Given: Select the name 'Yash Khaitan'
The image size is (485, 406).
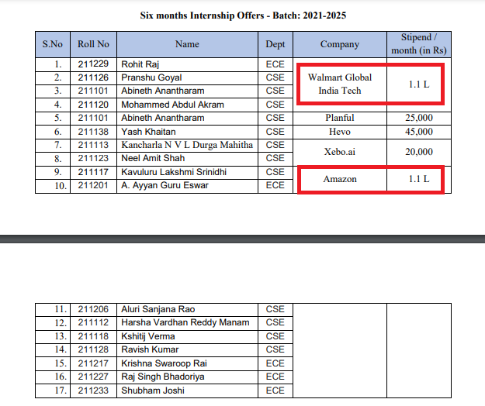Looking at the screenshot, I should point(148,132).
